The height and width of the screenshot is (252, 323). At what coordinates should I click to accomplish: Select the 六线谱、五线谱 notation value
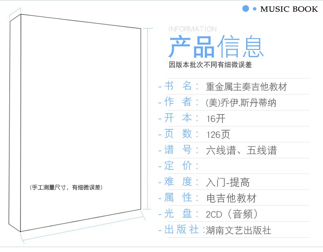pyautogui.click(x=241, y=150)
